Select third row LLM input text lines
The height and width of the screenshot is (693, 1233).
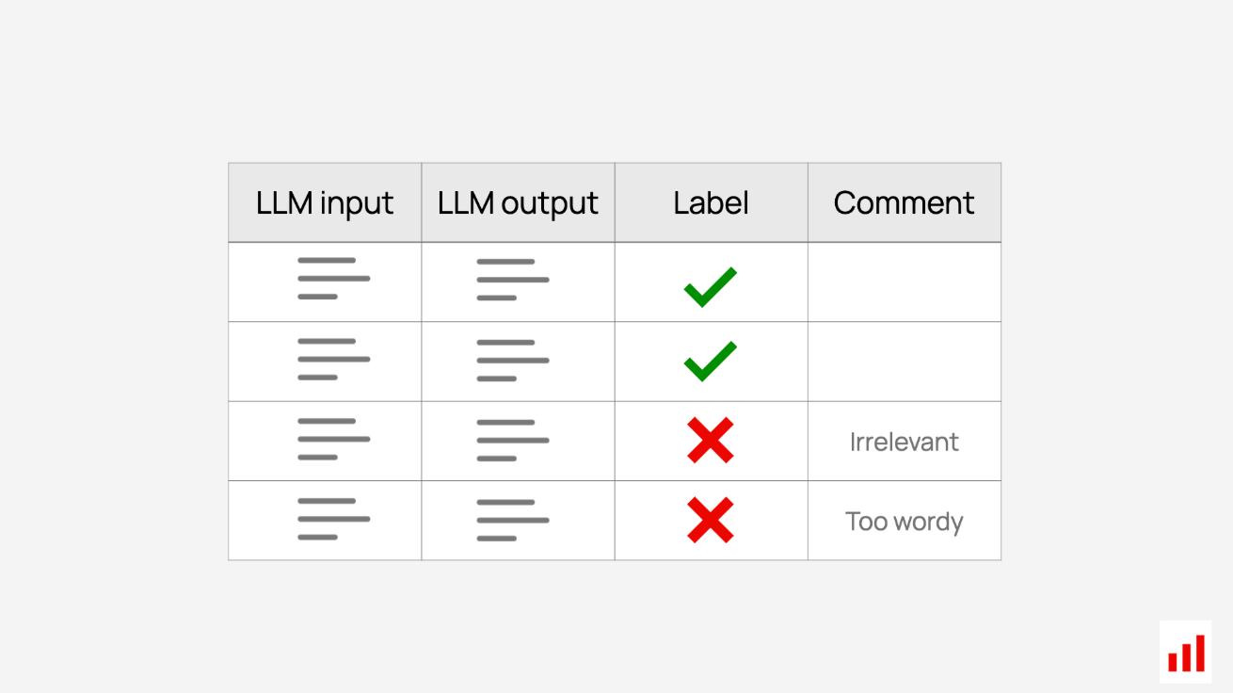coord(333,439)
